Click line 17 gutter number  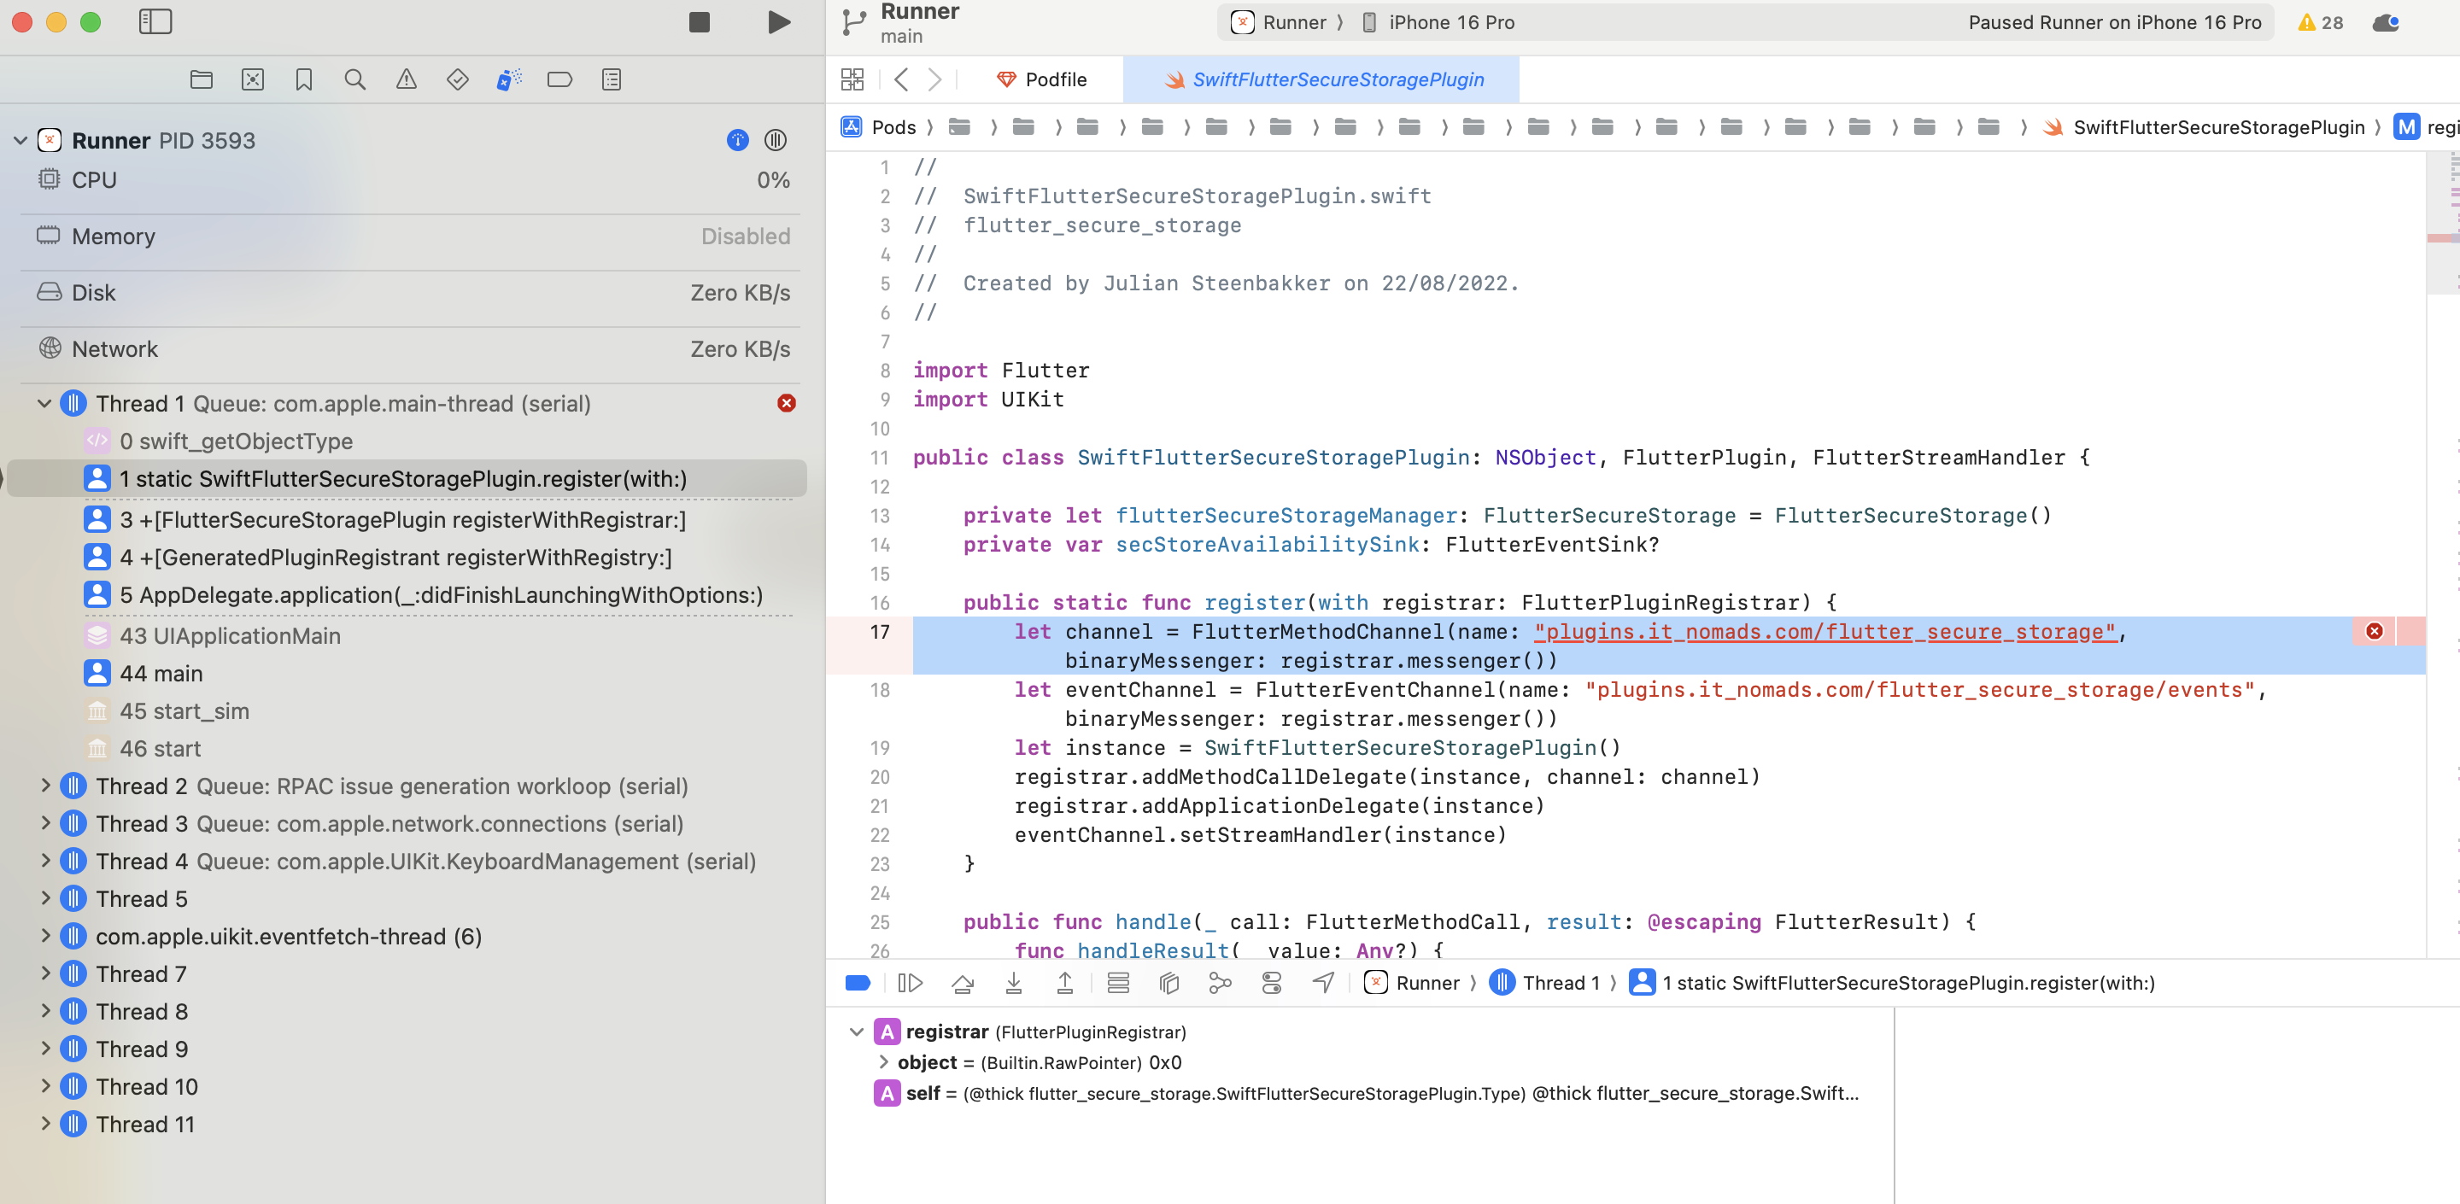[880, 631]
